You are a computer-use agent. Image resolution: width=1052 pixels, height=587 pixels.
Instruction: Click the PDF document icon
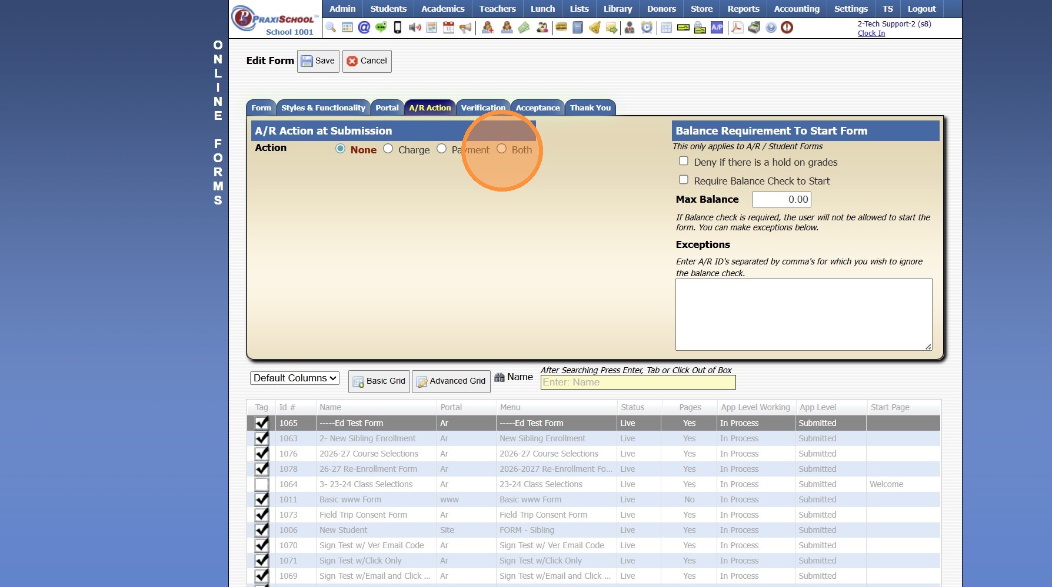point(737,28)
